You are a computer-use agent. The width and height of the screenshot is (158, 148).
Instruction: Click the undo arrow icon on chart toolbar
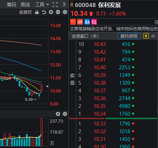coord(44,12)
